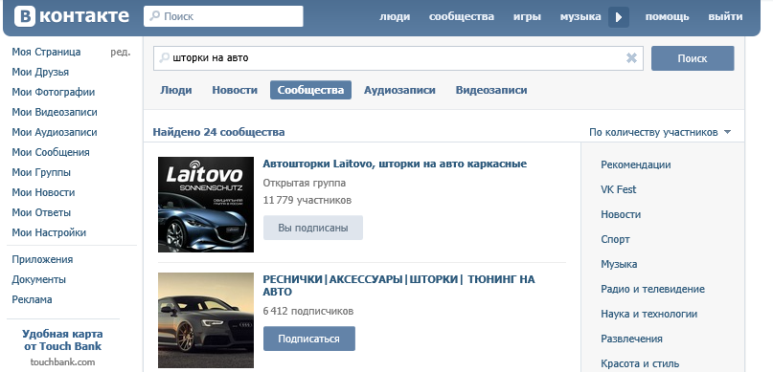
Task: Open помощь in the header menu
Action: point(667,16)
